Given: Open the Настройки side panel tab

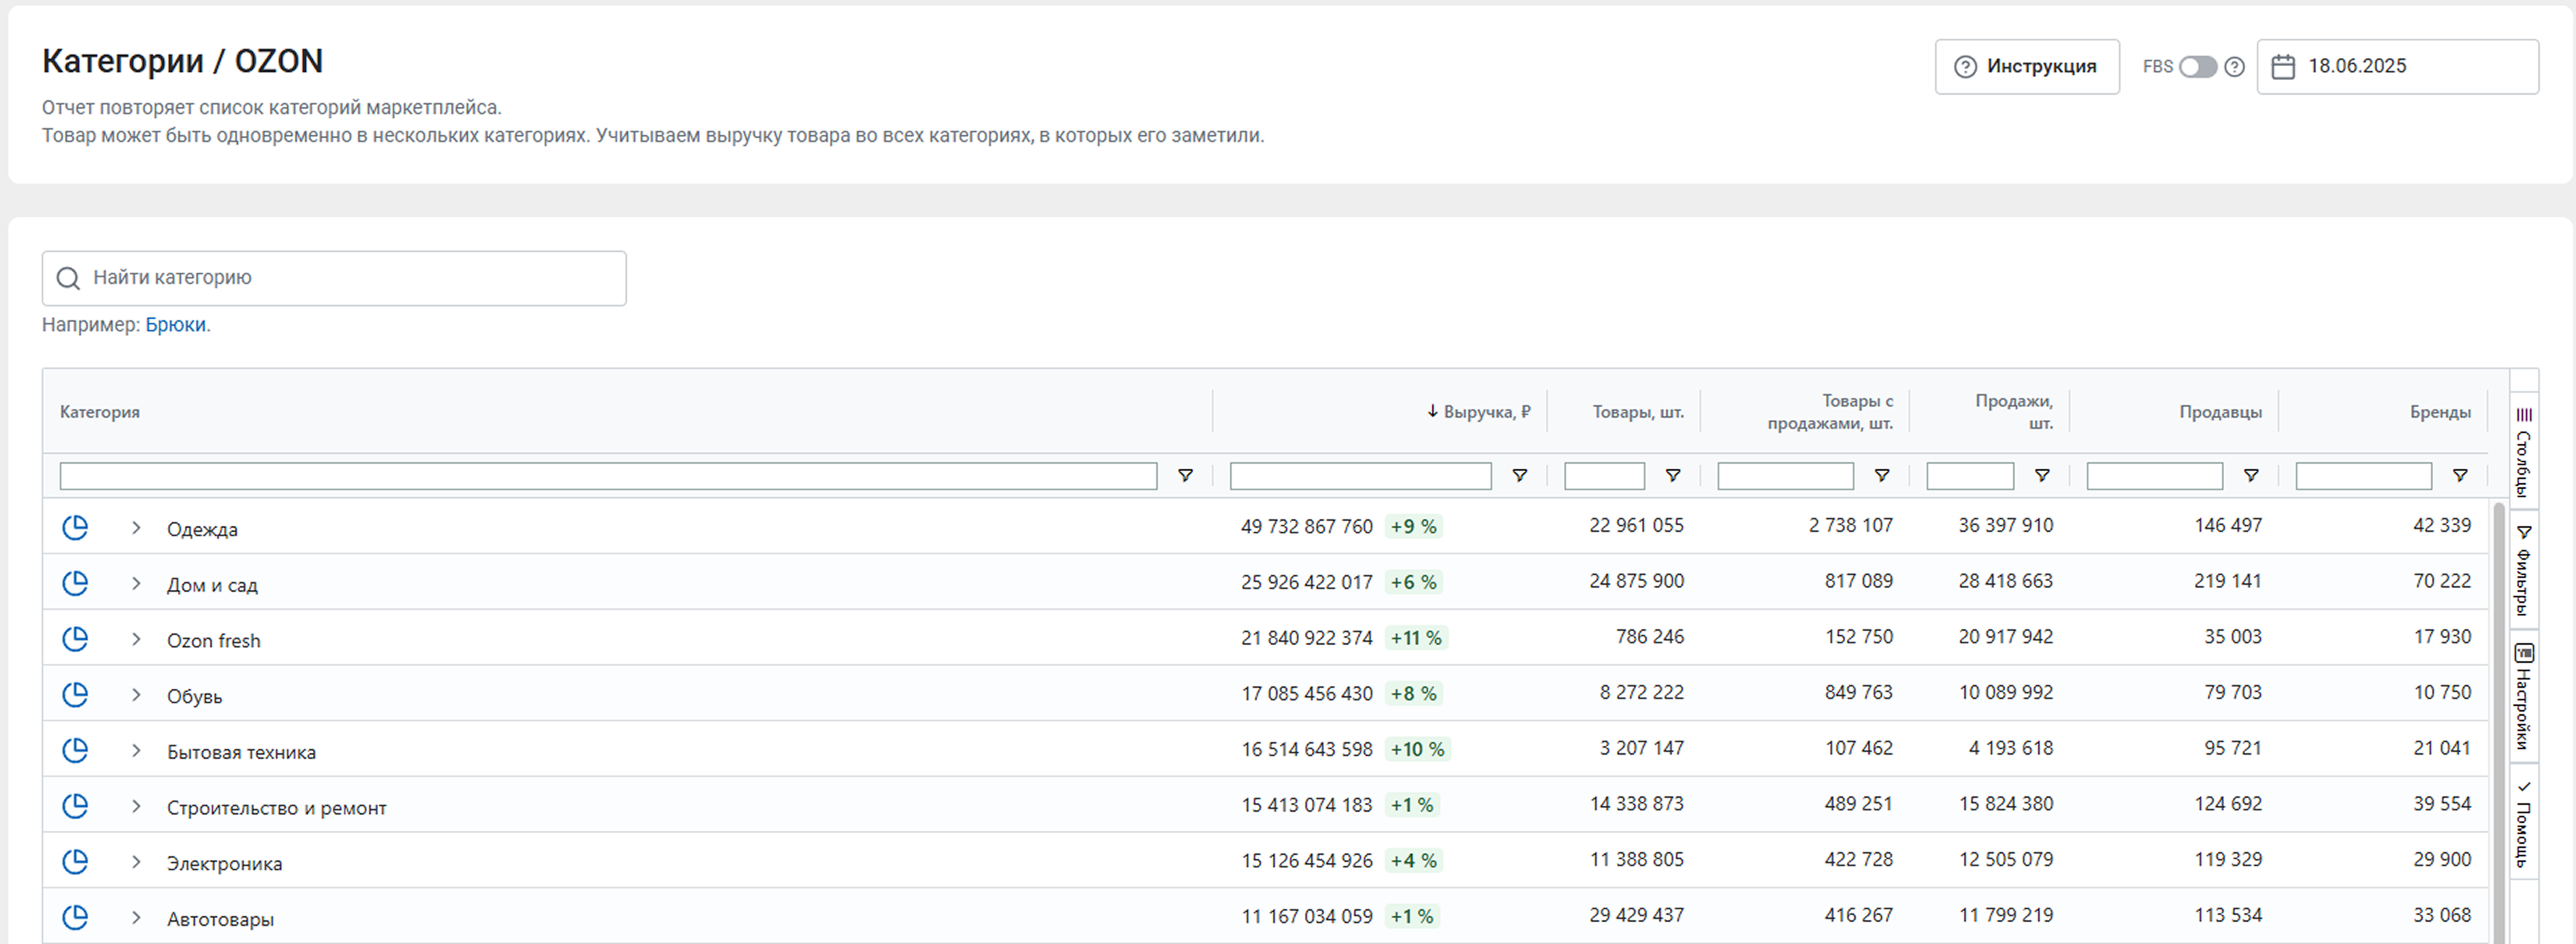Looking at the screenshot, I should pos(2523,698).
